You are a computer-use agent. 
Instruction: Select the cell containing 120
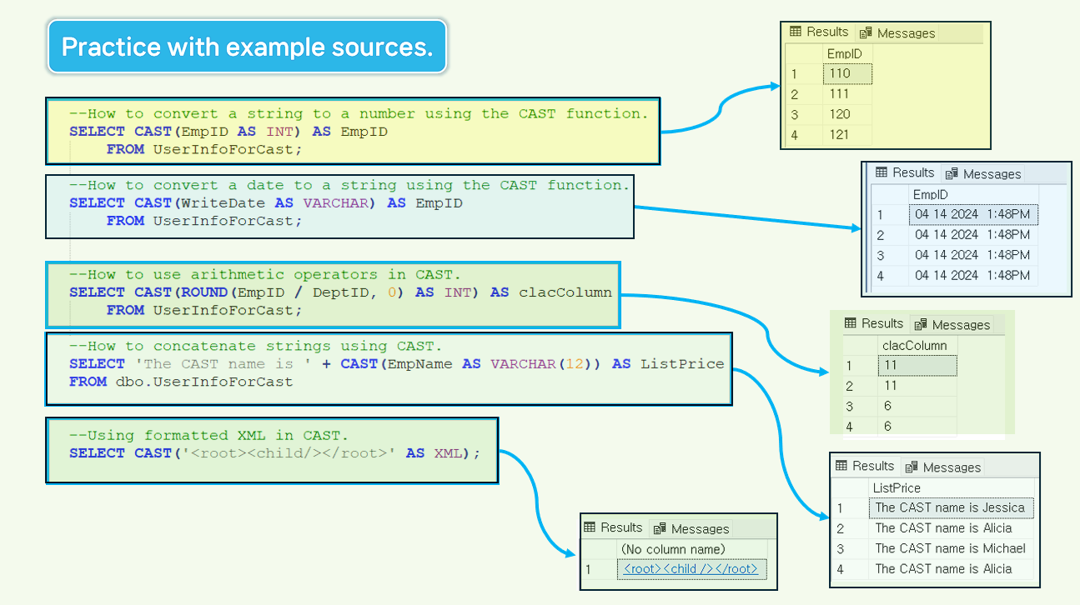pyautogui.click(x=847, y=114)
